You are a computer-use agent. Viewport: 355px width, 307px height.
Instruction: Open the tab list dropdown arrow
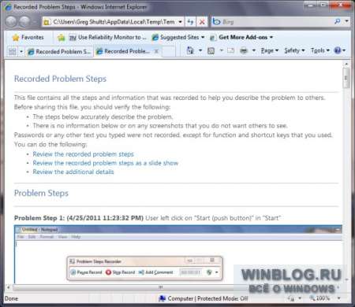(x=21, y=51)
